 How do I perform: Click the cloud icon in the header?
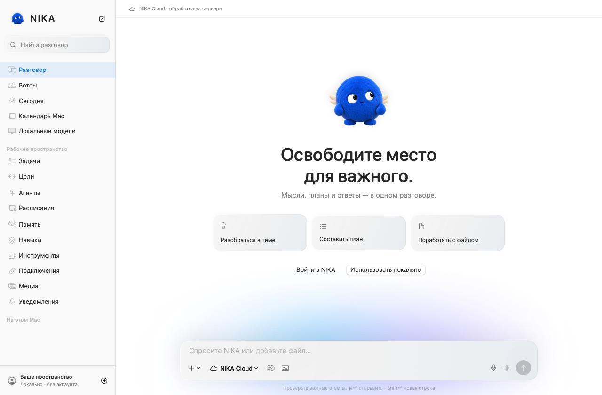point(132,9)
